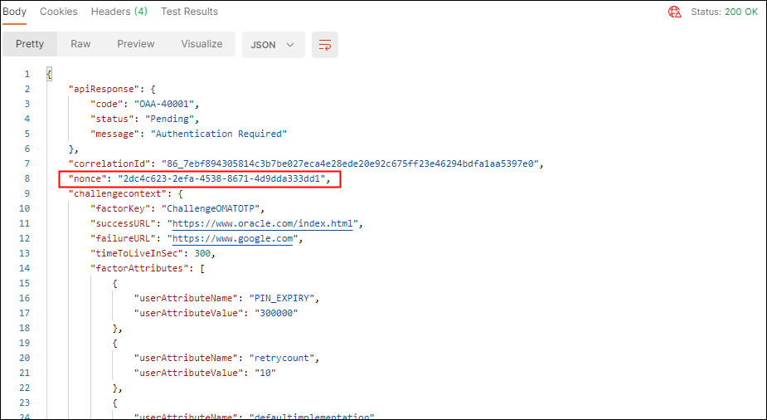The width and height of the screenshot is (767, 420).
Task: Click the "retrycount" attribute name value
Action: coord(282,358)
